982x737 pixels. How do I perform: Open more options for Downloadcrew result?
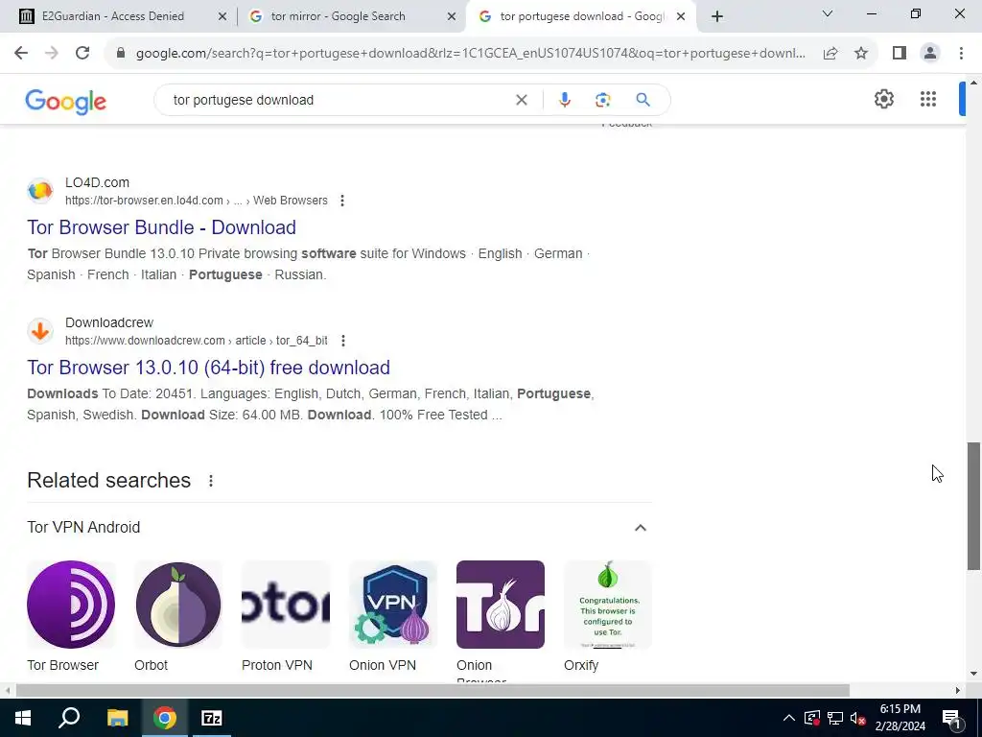(x=342, y=341)
